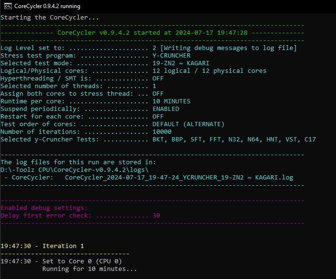Click the OFF value for Hyperthreading / SMT
336x279 pixels.
tap(158, 79)
